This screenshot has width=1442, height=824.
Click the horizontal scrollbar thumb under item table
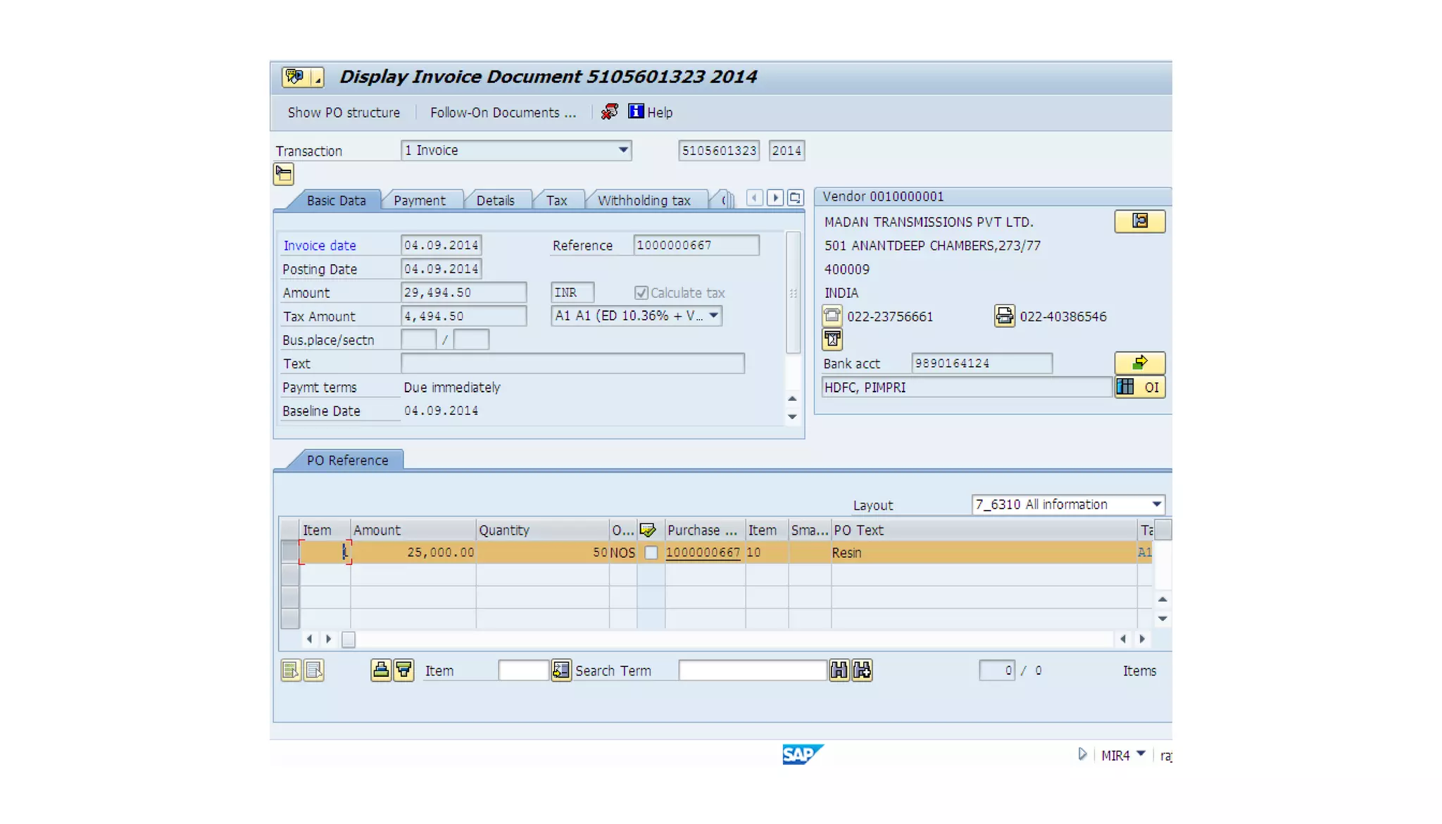point(349,639)
